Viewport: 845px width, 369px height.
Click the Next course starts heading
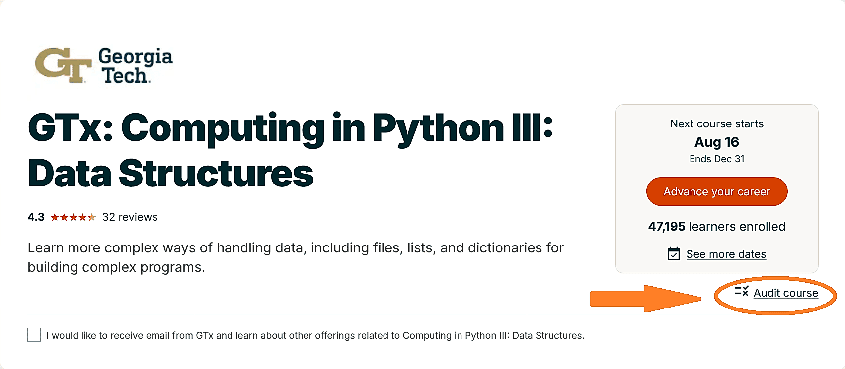pos(717,124)
